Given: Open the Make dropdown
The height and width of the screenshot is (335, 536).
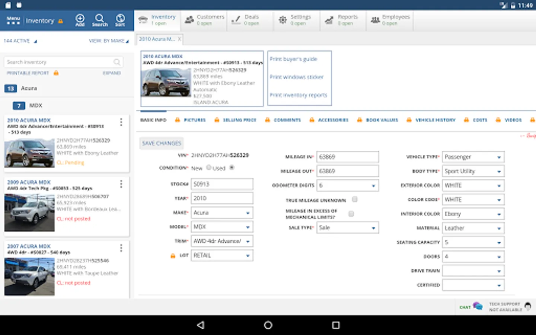Looking at the screenshot, I should [x=222, y=213].
